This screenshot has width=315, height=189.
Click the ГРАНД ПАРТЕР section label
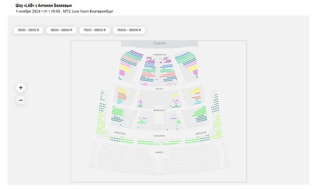pyautogui.click(x=159, y=55)
